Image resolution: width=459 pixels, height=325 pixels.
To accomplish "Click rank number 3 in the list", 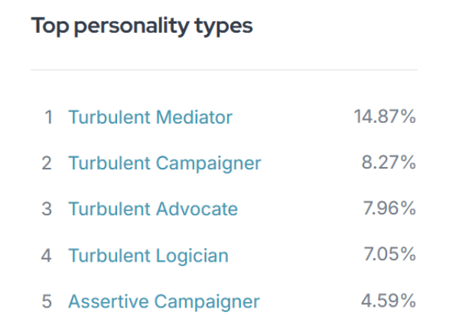I will tap(47, 209).
